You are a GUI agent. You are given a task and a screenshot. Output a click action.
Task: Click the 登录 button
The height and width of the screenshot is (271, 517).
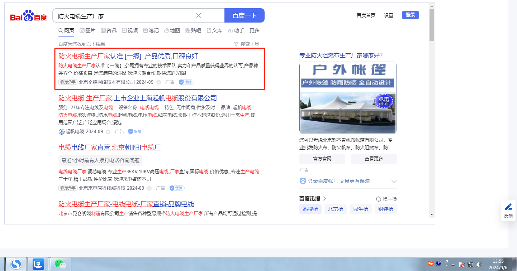point(411,15)
